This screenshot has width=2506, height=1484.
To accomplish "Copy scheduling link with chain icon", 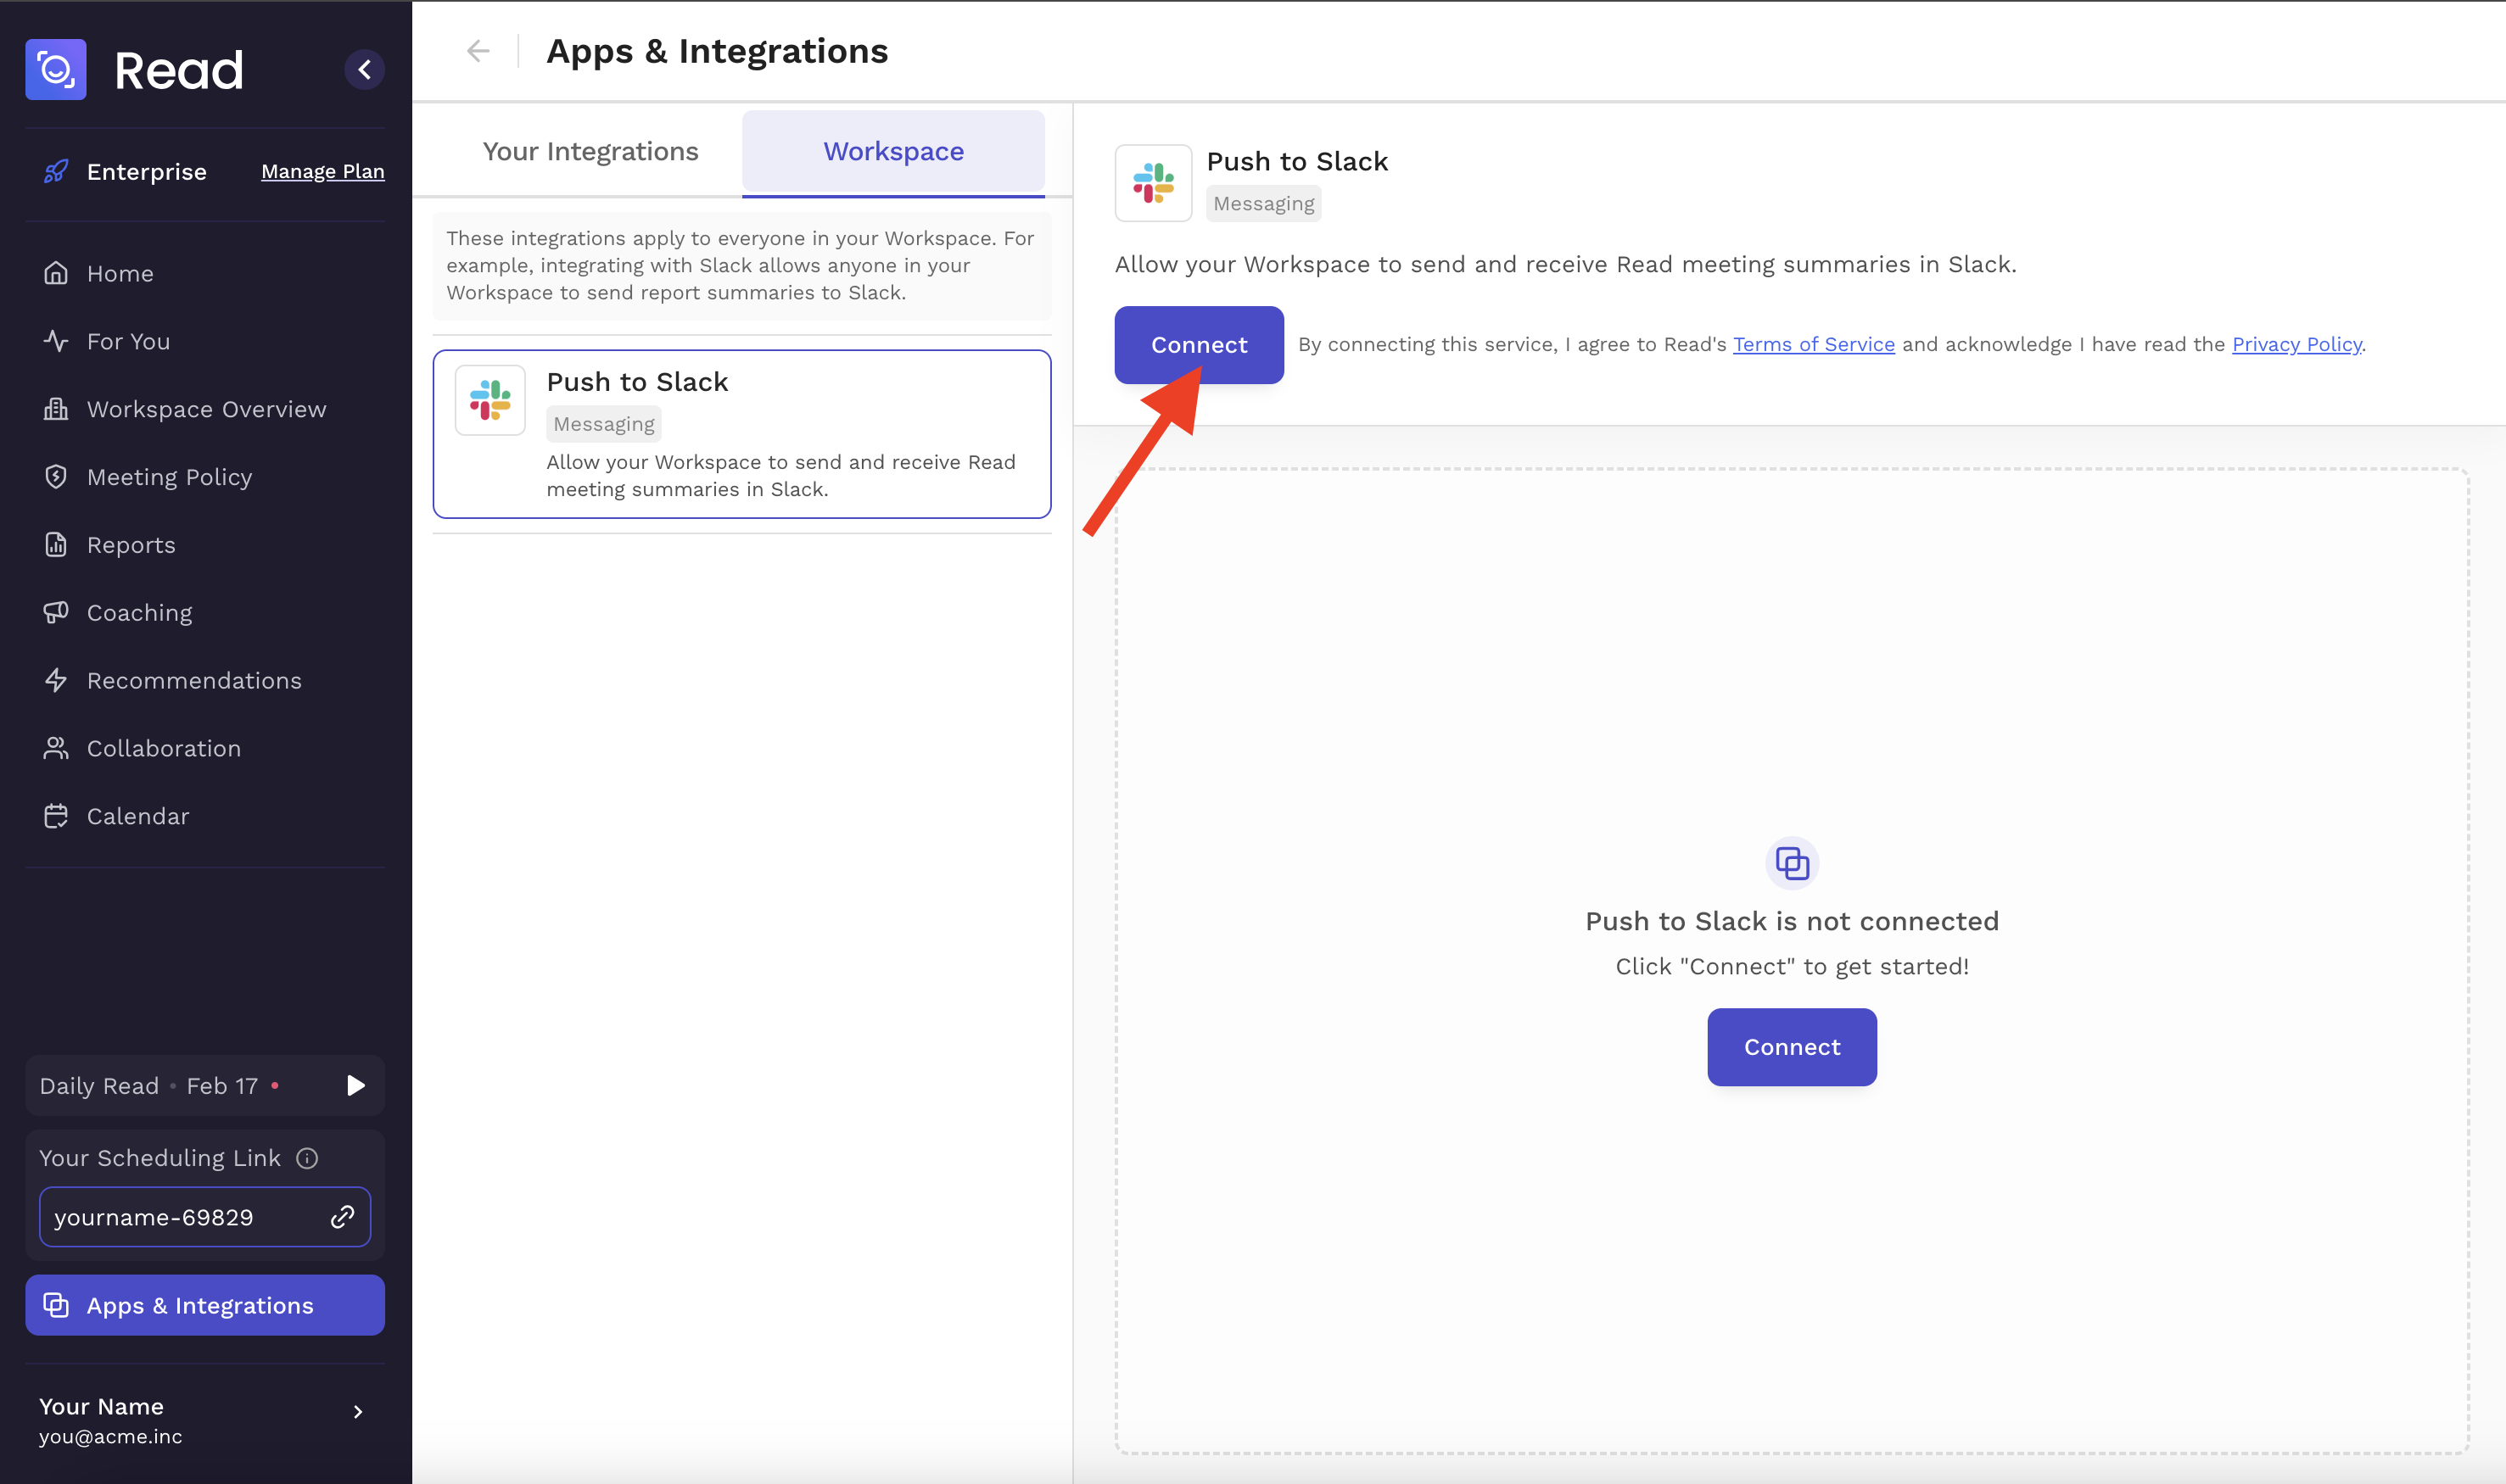I will pyautogui.click(x=343, y=1217).
